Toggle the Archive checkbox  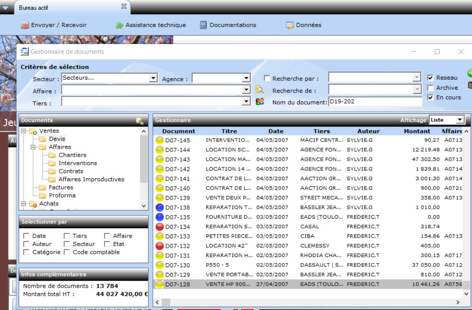pyautogui.click(x=430, y=88)
